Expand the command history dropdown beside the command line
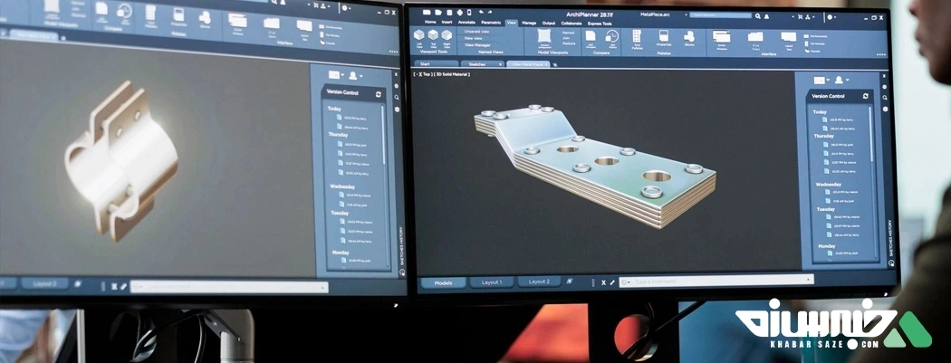This screenshot has height=363, width=951. [625, 282]
